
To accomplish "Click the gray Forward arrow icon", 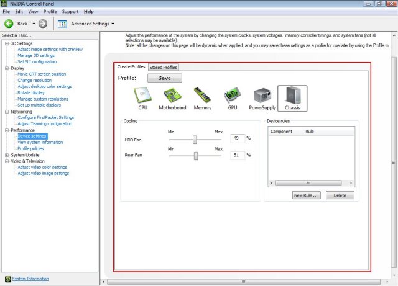I will [43, 24].
